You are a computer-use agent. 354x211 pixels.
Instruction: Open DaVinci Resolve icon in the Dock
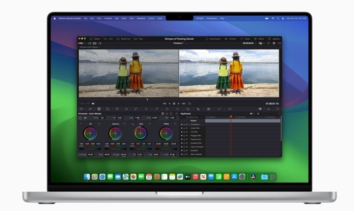click(x=253, y=177)
